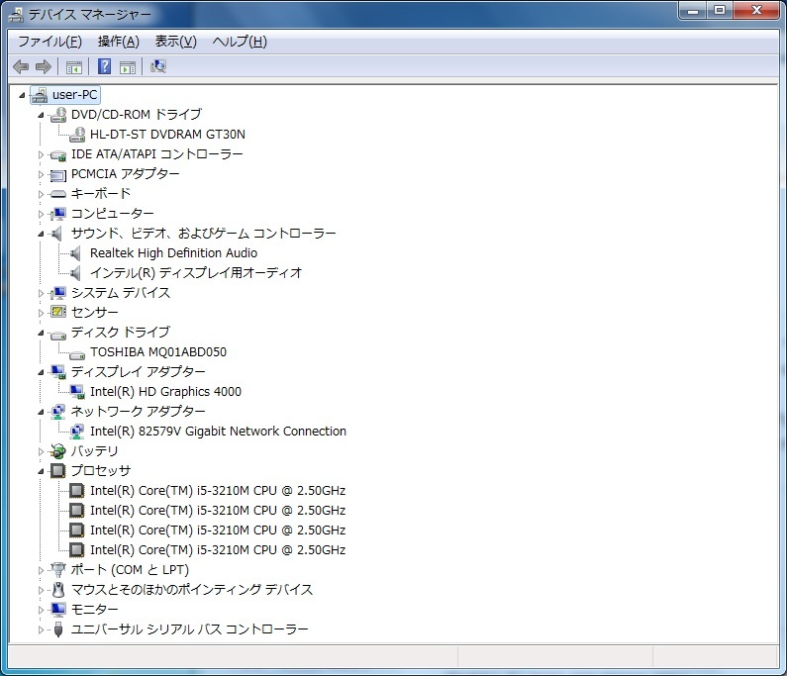Expand the キーボード node
The height and width of the screenshot is (676, 787).
coord(41,194)
